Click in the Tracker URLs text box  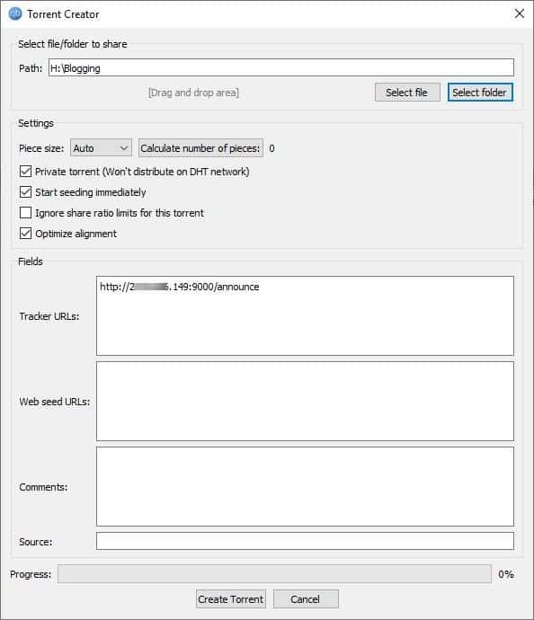coord(305,316)
